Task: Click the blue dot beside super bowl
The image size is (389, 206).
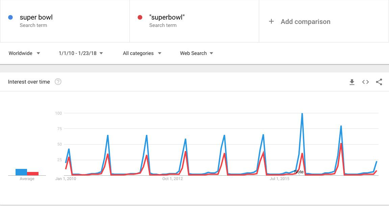Action: pyautogui.click(x=10, y=17)
